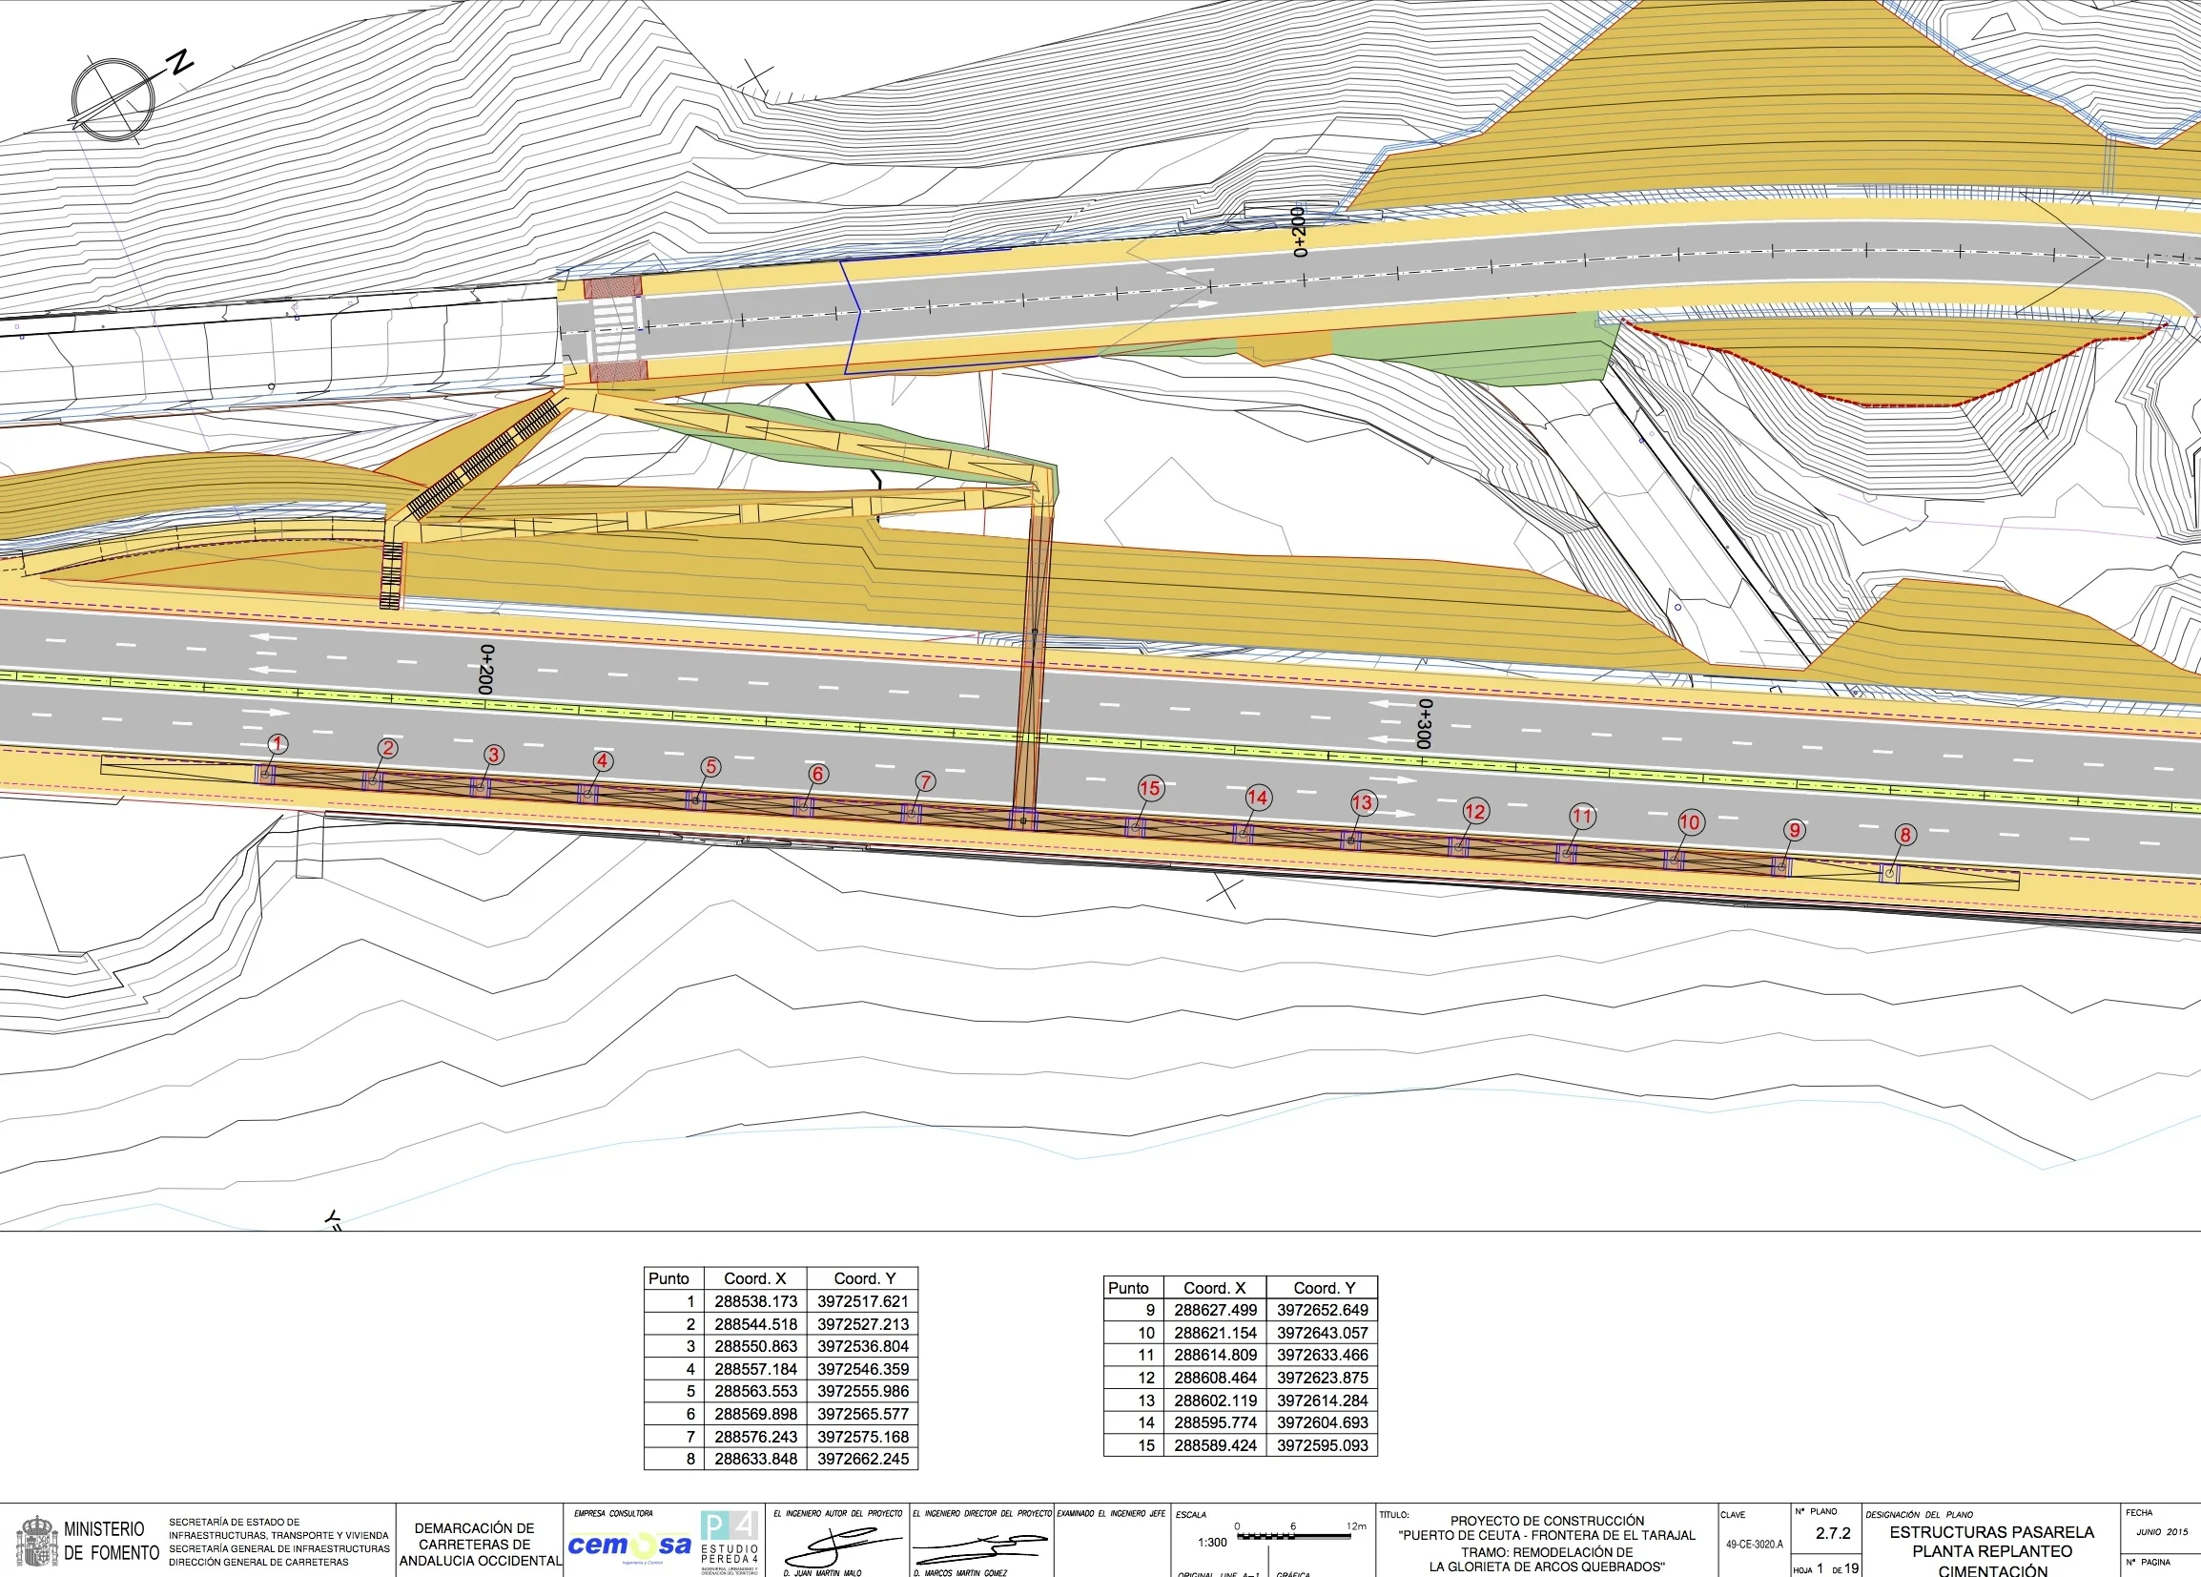Click coordinate cell 288538.173
Viewport: 2201px width, 1577px height.
[755, 1301]
